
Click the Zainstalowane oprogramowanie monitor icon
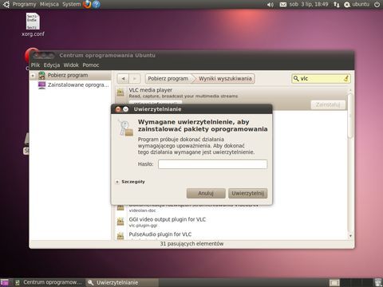pyautogui.click(x=41, y=85)
